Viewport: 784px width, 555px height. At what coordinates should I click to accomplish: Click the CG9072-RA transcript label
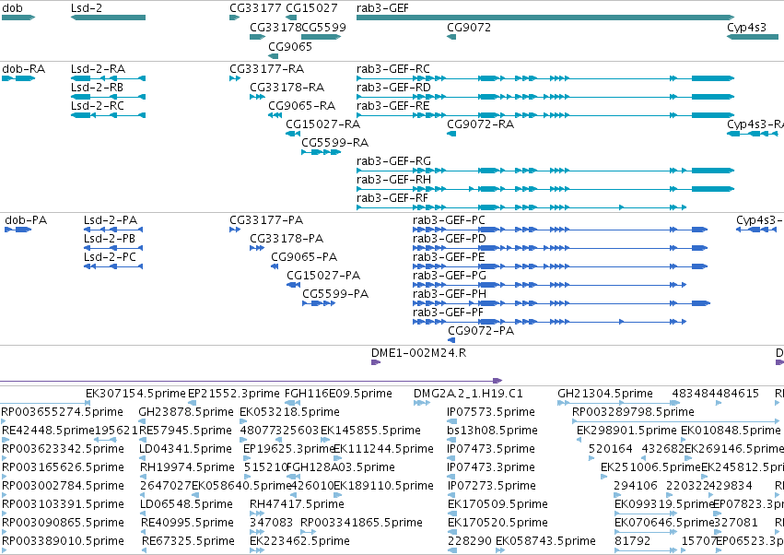tap(481, 124)
